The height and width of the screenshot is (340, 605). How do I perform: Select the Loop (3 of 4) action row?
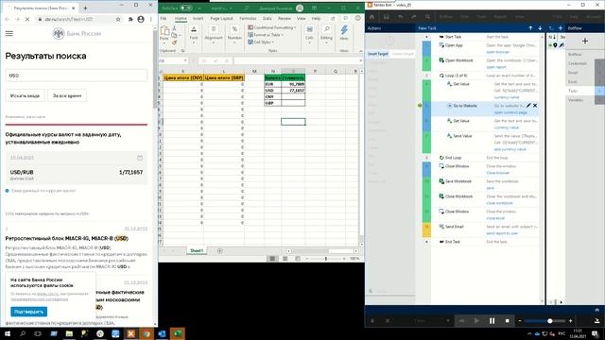tap(480, 76)
